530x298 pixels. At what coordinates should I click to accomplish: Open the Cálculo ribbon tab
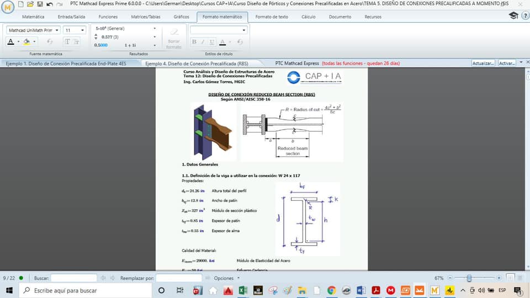(x=309, y=17)
